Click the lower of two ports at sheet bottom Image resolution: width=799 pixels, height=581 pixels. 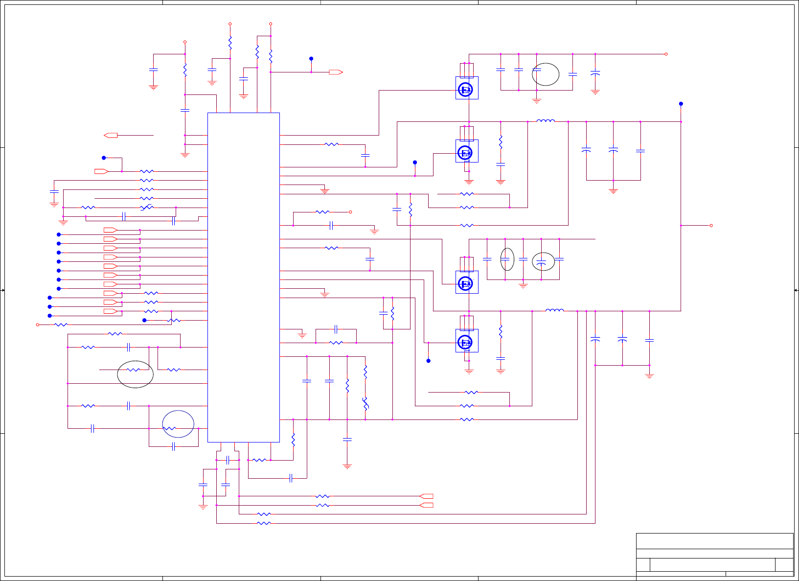coord(426,505)
